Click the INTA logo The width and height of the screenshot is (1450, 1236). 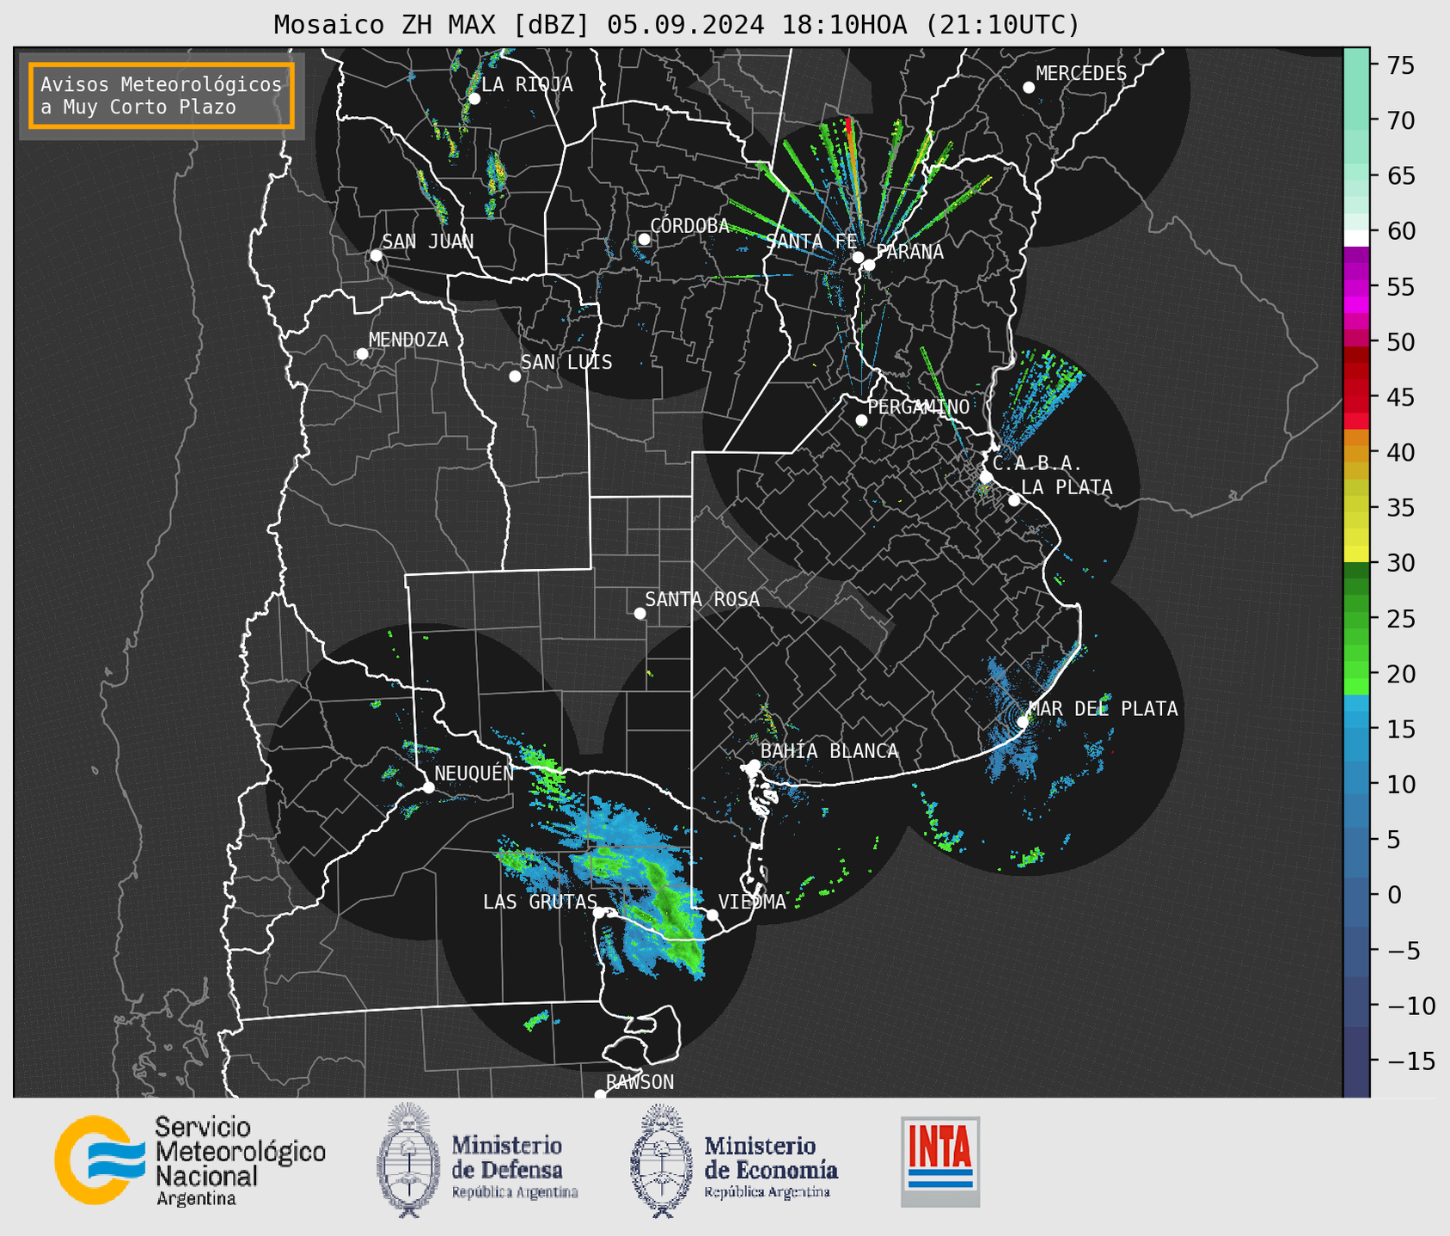coord(940,1161)
